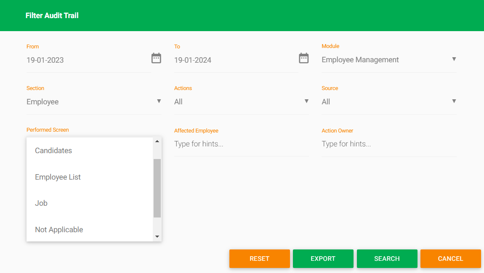Open the Actions dropdown
Screen dimensions: 484x273
[242, 102]
